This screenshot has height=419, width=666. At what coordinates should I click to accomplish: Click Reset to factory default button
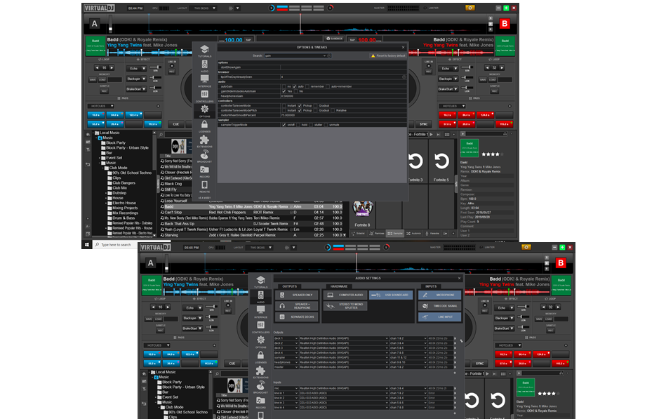pyautogui.click(x=388, y=55)
